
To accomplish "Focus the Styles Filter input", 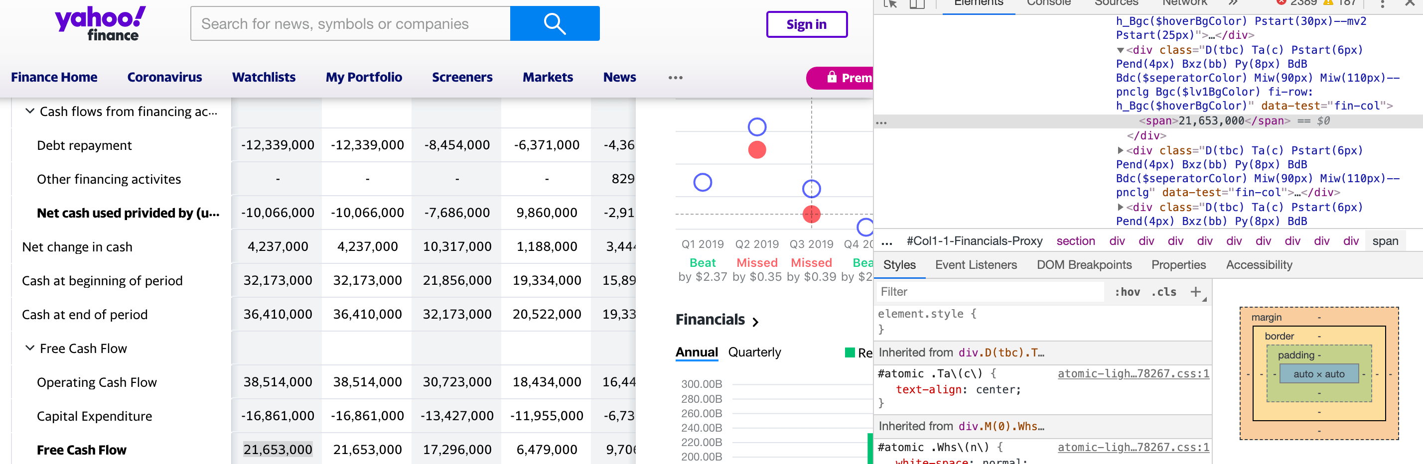I will pyautogui.click(x=991, y=292).
